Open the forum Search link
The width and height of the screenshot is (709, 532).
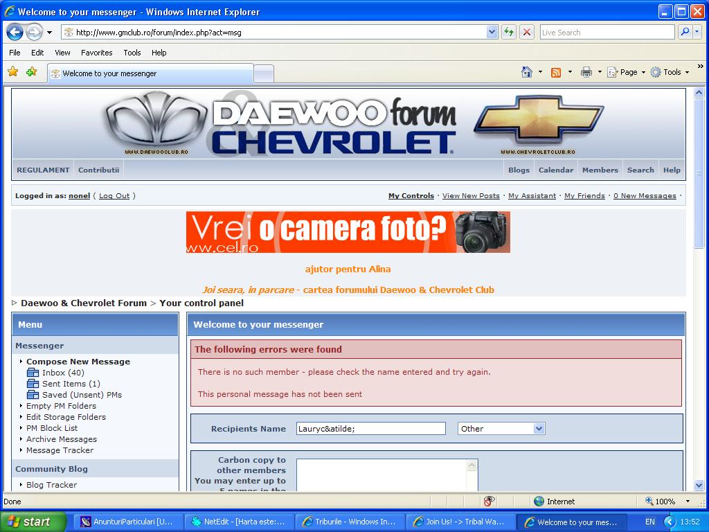pyautogui.click(x=640, y=170)
